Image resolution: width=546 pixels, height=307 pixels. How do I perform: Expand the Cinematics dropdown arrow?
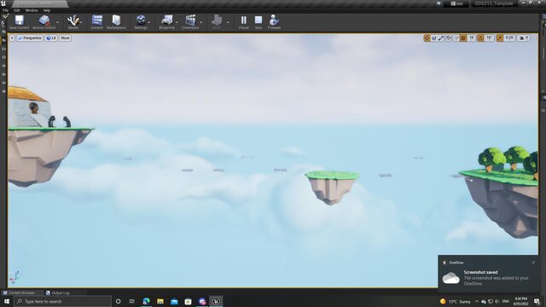(201, 22)
